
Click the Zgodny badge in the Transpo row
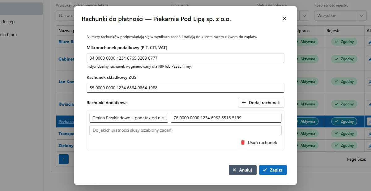(344, 134)
